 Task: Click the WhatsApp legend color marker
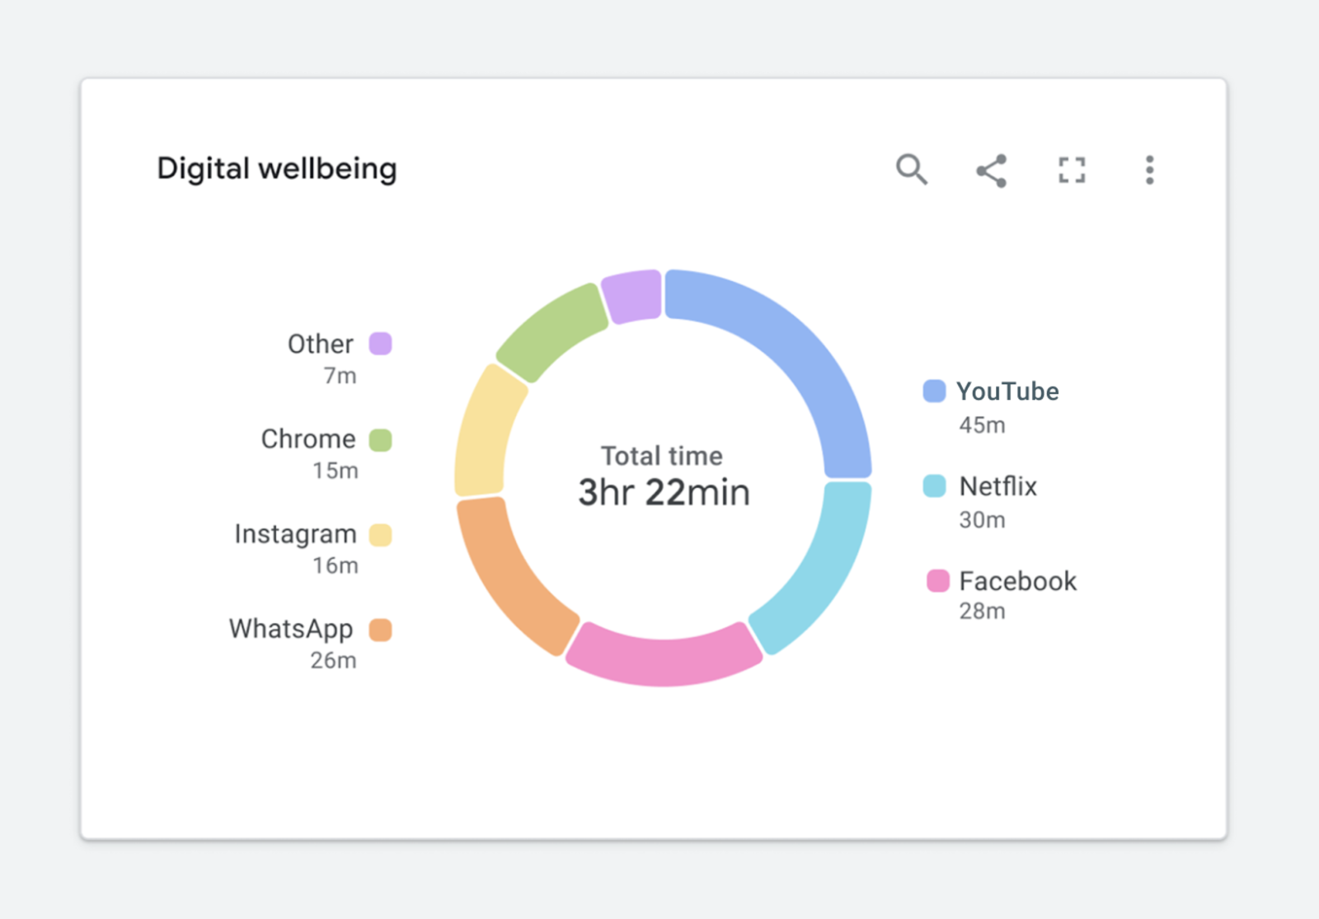click(380, 631)
